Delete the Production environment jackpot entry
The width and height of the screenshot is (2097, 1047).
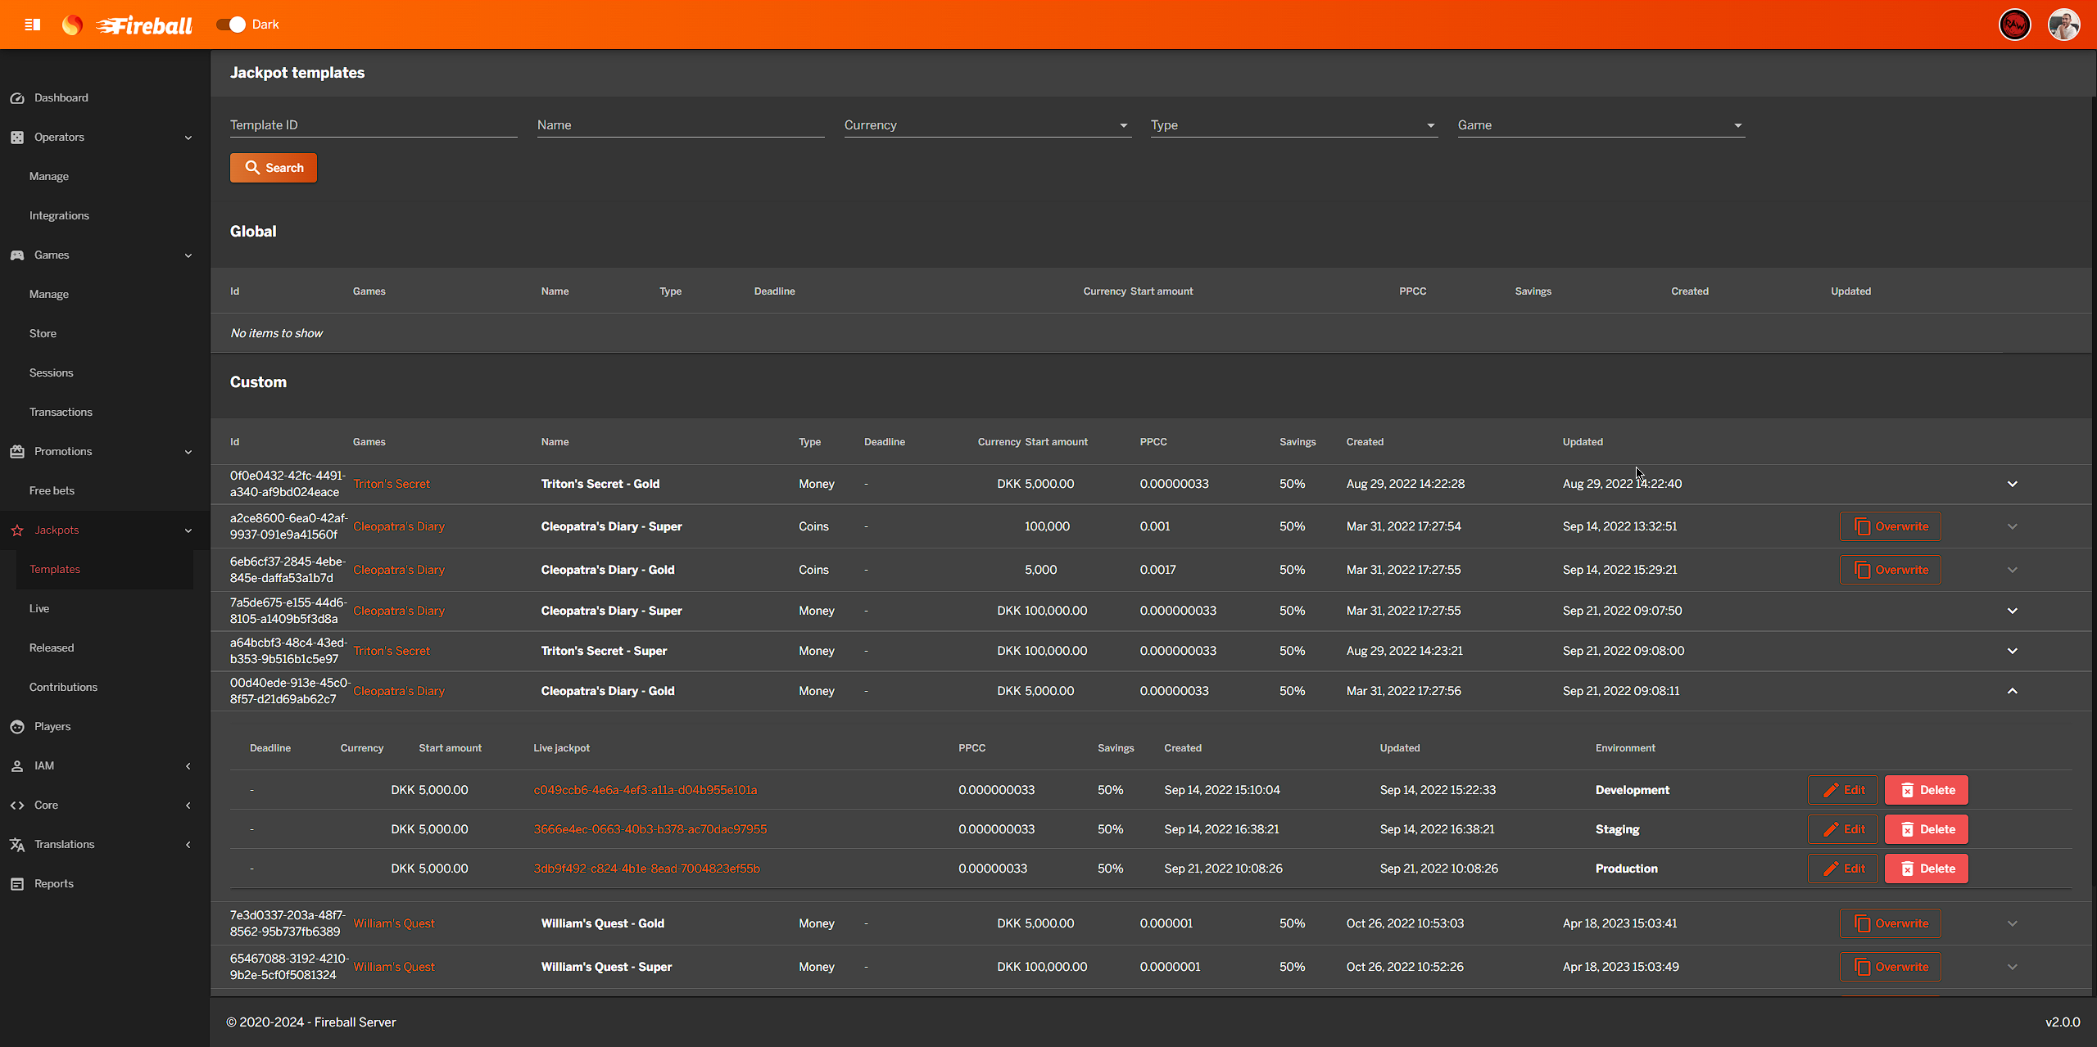click(1926, 869)
